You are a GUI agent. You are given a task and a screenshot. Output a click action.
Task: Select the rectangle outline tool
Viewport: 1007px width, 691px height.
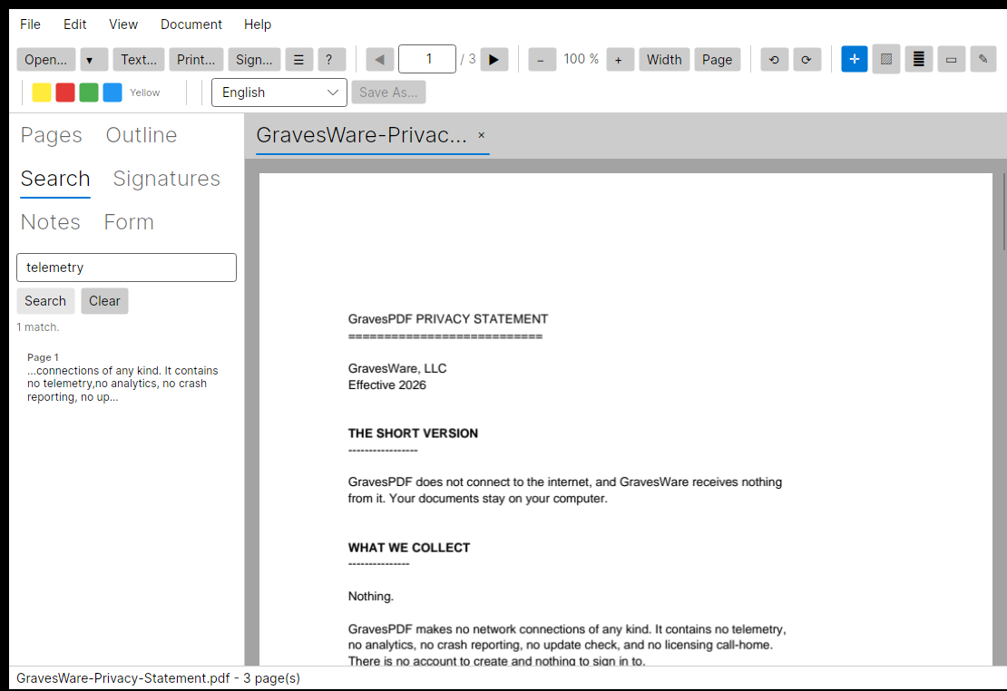[951, 59]
